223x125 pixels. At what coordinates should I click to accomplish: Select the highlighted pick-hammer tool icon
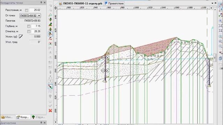[50, 34]
